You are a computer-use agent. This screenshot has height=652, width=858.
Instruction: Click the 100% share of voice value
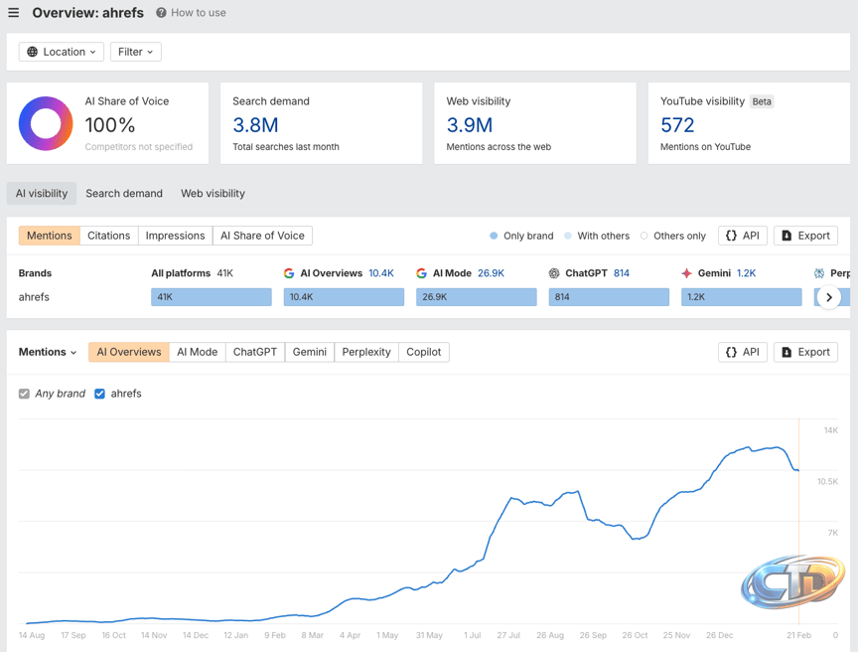pos(110,125)
